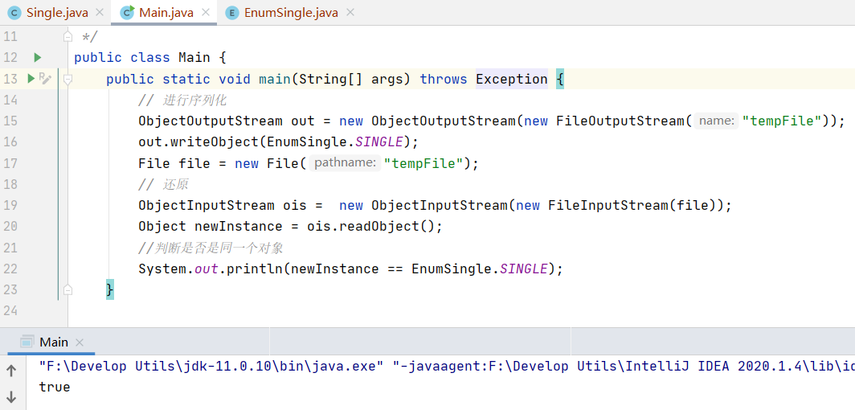
Task: Click the run icon beside class Main
Action: click(37, 58)
